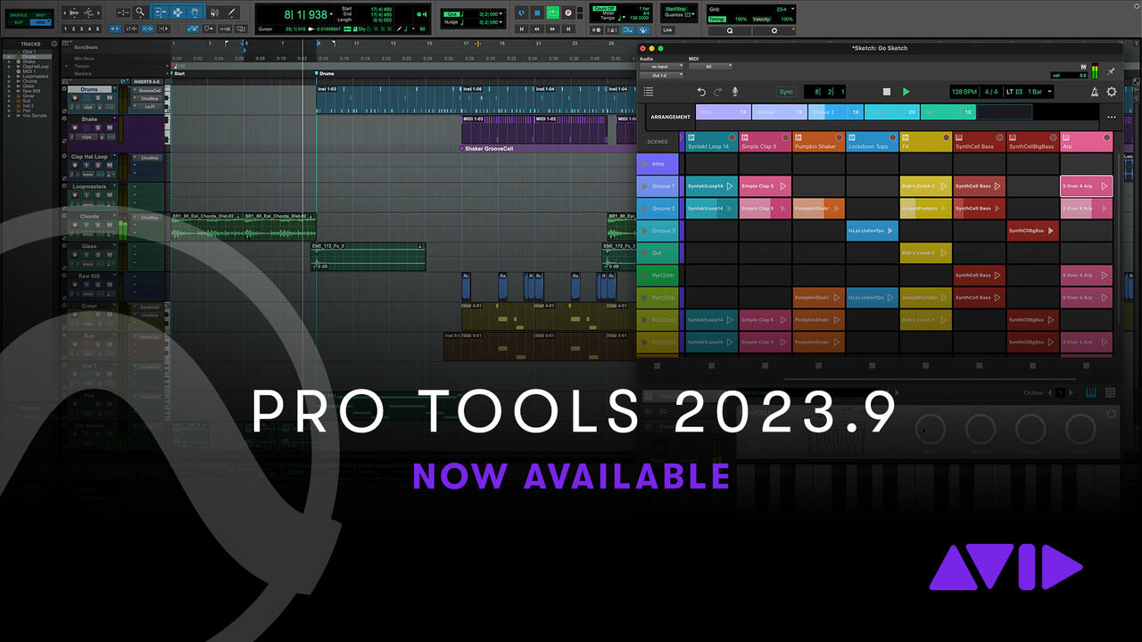Open Sketch Audio input dropdown

point(660,67)
